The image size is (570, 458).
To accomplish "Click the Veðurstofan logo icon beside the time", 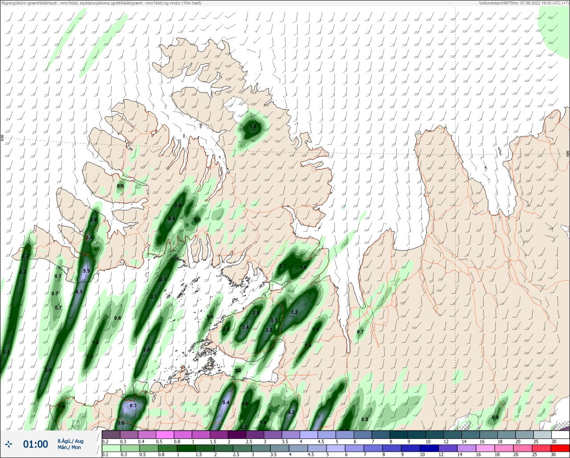I will [9, 444].
